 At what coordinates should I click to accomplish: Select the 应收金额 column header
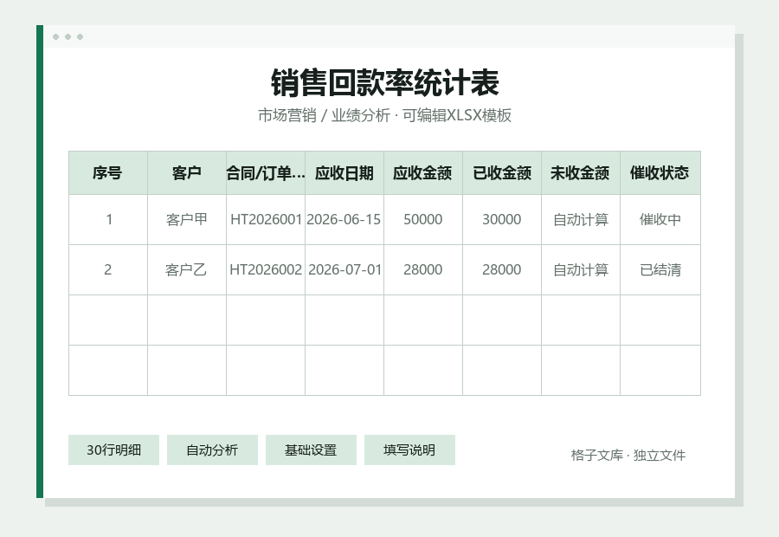tap(422, 173)
